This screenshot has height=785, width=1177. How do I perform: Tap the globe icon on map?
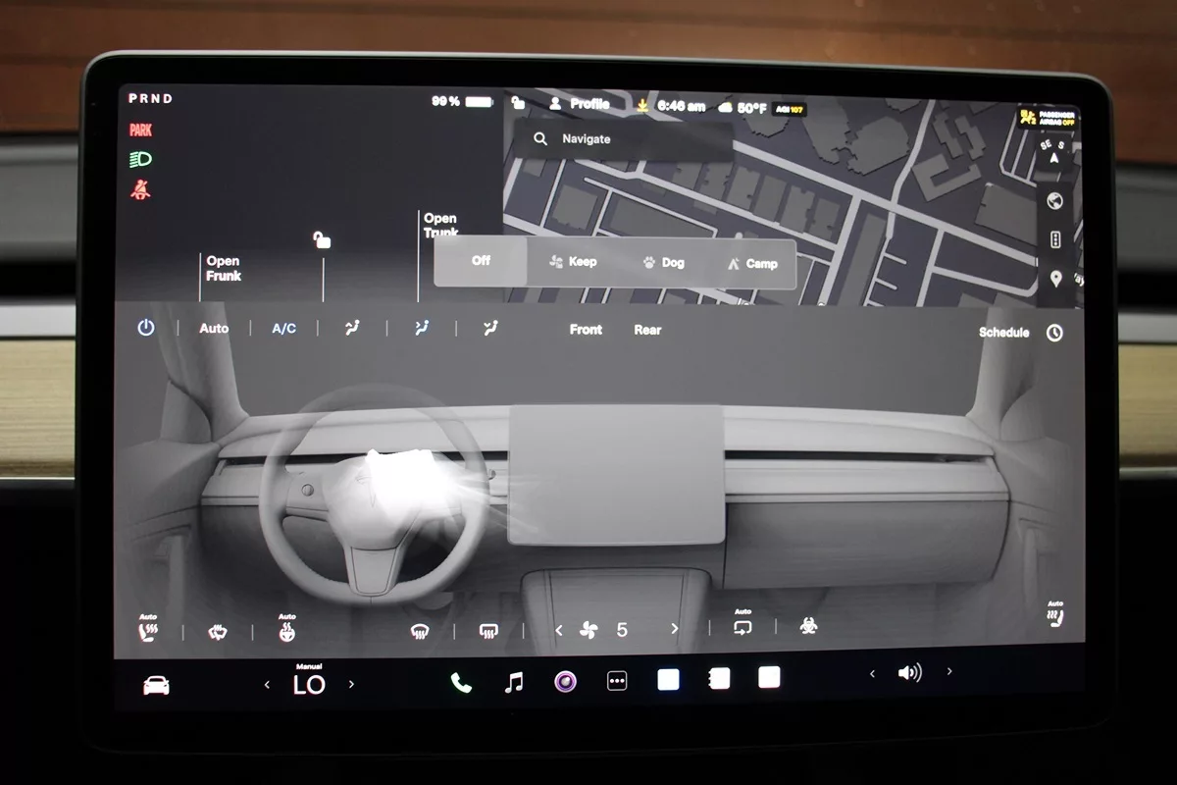(1055, 202)
